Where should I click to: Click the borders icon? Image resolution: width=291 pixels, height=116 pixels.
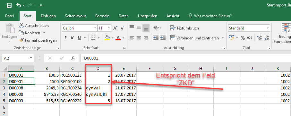tap(93, 38)
